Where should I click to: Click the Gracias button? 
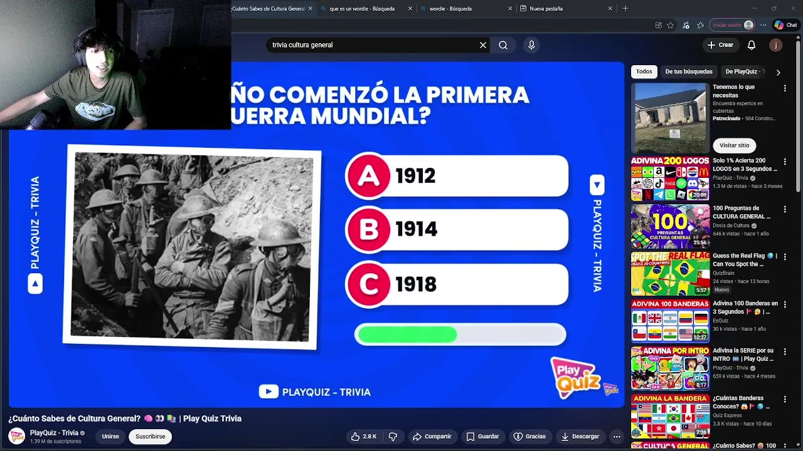[529, 437]
